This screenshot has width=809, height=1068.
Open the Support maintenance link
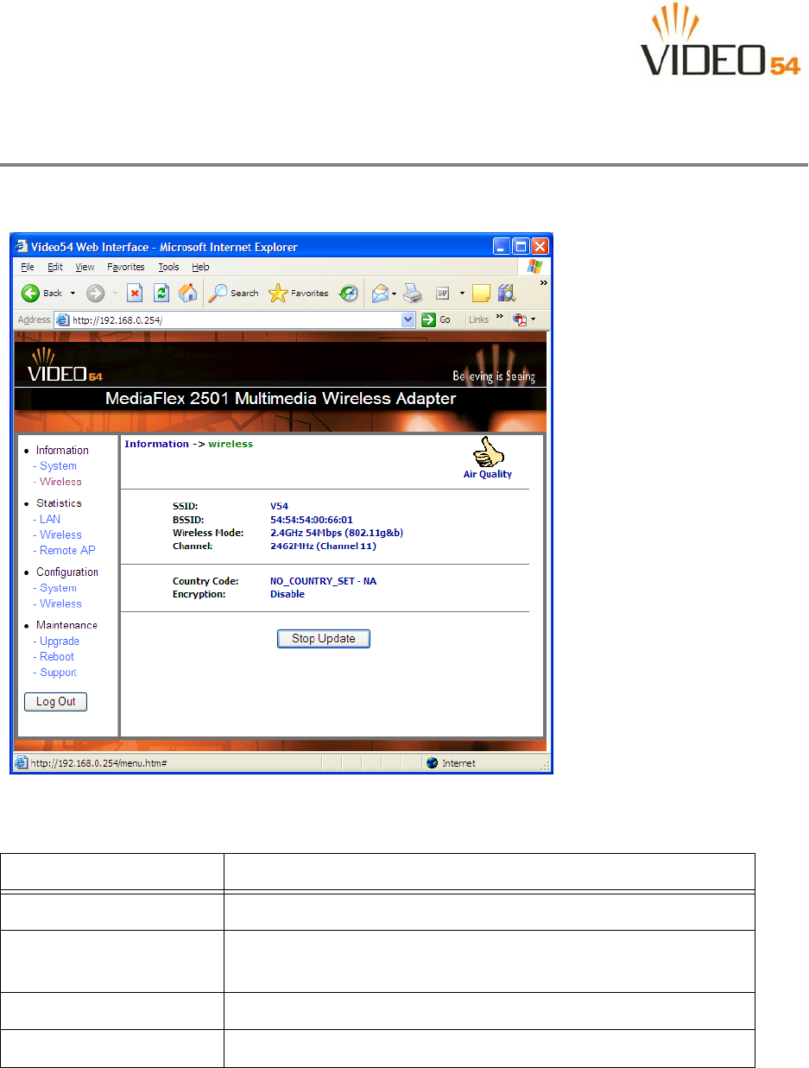[x=58, y=673]
